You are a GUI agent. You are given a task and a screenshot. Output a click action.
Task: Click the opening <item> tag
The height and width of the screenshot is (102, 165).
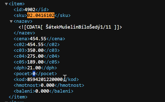pos(17,4)
